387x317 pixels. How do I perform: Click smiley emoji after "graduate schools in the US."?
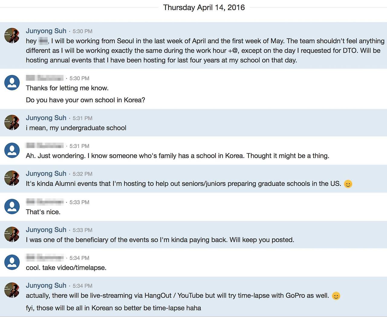348,184
